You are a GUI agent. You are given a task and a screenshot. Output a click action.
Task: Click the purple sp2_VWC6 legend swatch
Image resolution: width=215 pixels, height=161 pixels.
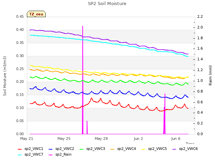(174, 149)
